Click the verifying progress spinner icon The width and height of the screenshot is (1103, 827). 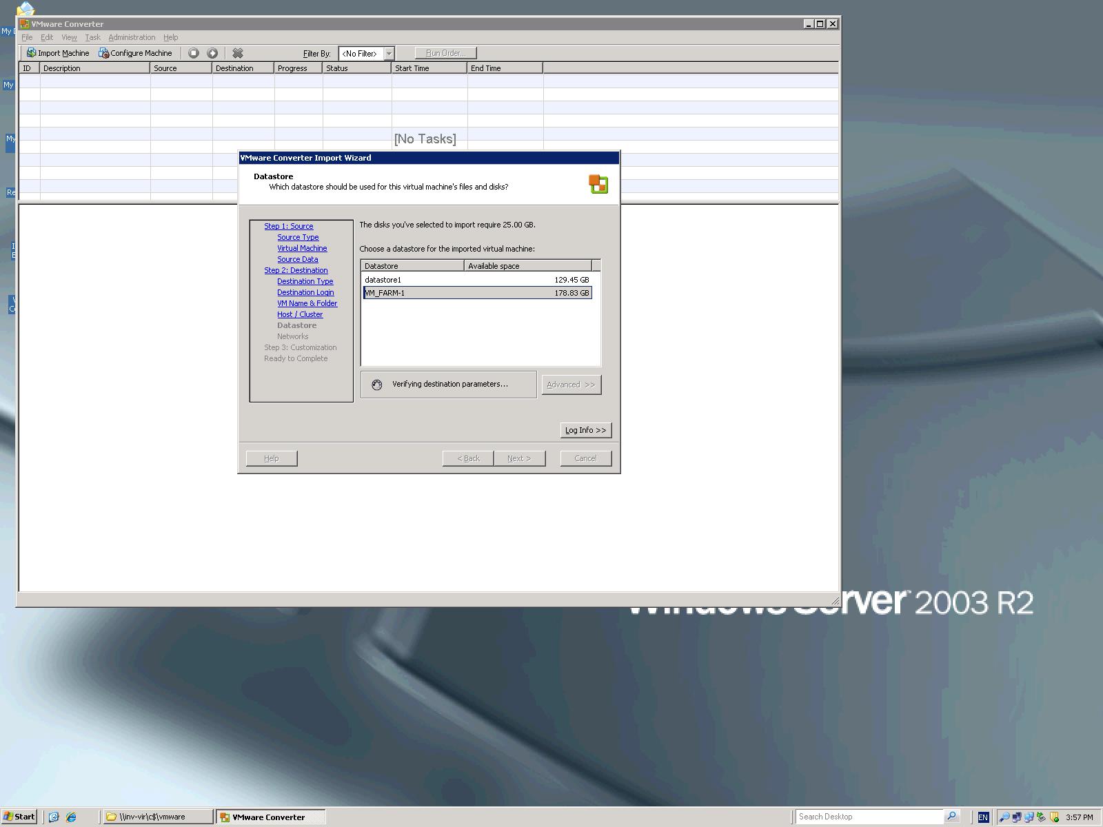pos(376,385)
